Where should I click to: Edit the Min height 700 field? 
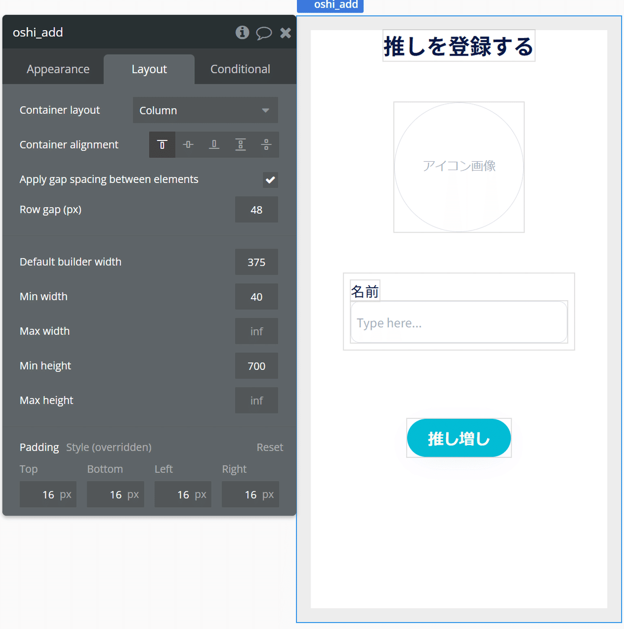[x=256, y=366]
